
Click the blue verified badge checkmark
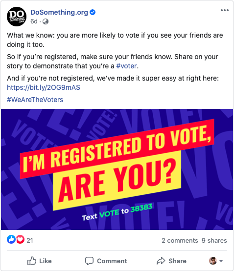click(x=93, y=12)
